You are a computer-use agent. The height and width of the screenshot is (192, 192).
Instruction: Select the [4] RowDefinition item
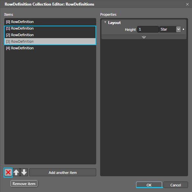tap(50, 48)
